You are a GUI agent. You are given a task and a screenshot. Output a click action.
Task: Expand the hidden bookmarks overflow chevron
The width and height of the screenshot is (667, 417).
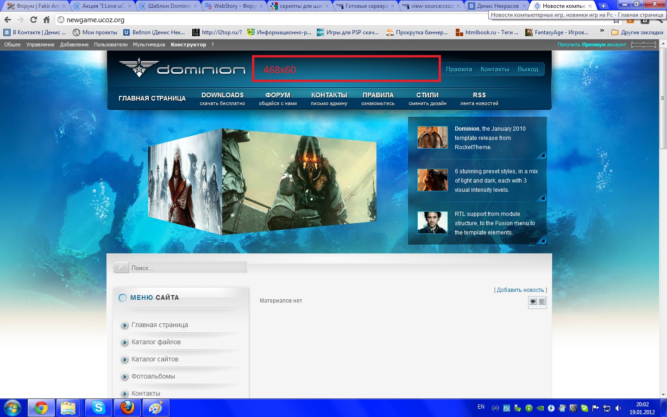[602, 31]
